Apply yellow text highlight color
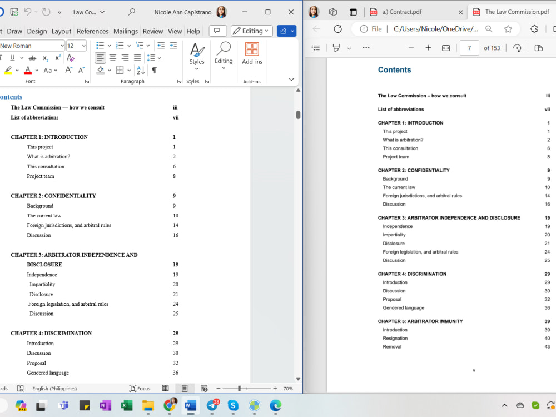 (8, 70)
